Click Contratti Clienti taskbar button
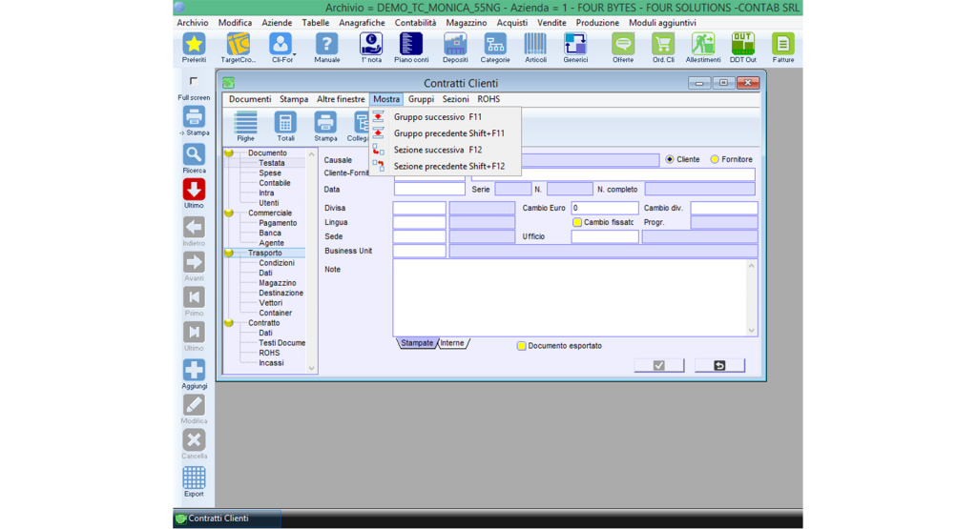The width and height of the screenshot is (977, 529). pos(227,519)
